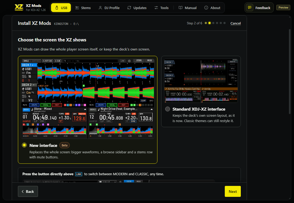Go Back to the previous step
Viewport: 294px width, 203px height.
[28, 191]
